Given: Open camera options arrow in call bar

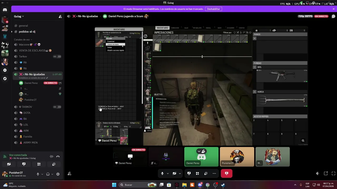Looking at the screenshot, I should click(x=180, y=174).
